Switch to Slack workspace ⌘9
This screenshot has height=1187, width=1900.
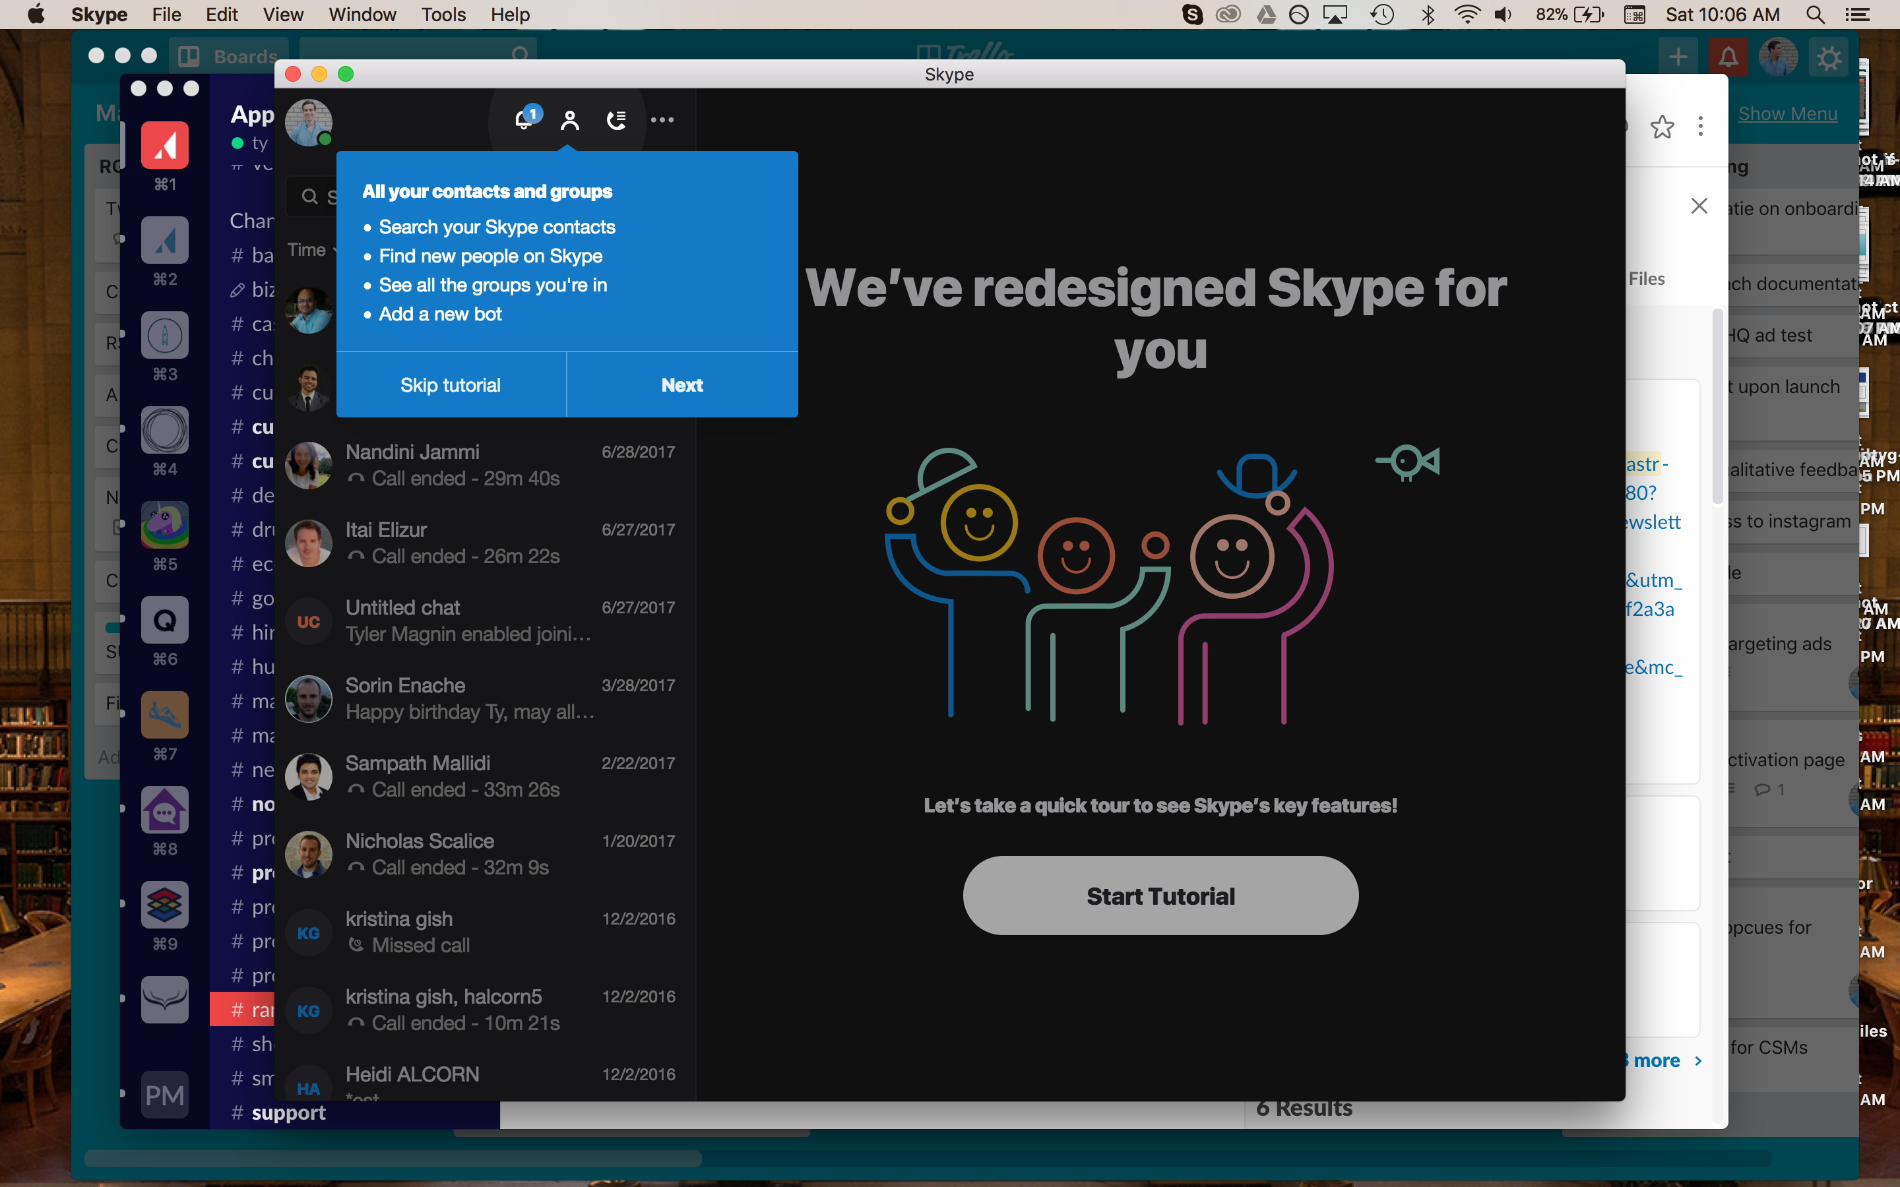tap(165, 905)
